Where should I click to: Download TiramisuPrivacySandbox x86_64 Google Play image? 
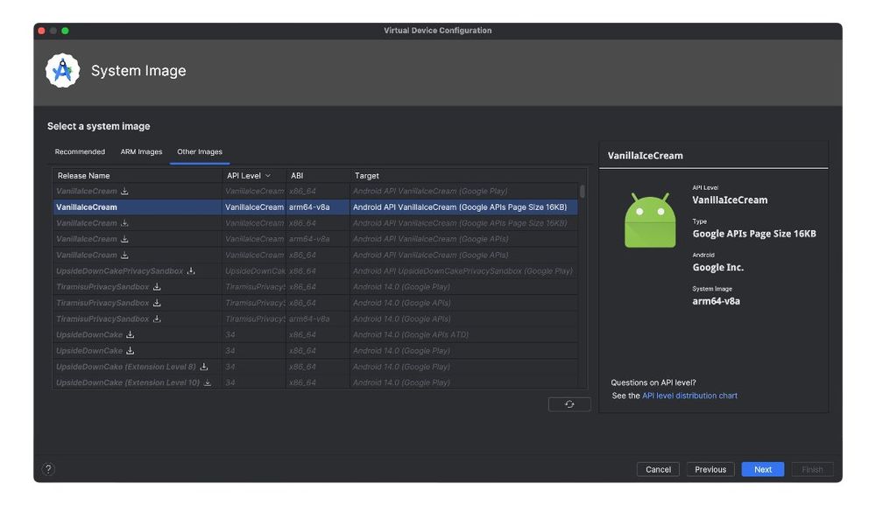(157, 286)
